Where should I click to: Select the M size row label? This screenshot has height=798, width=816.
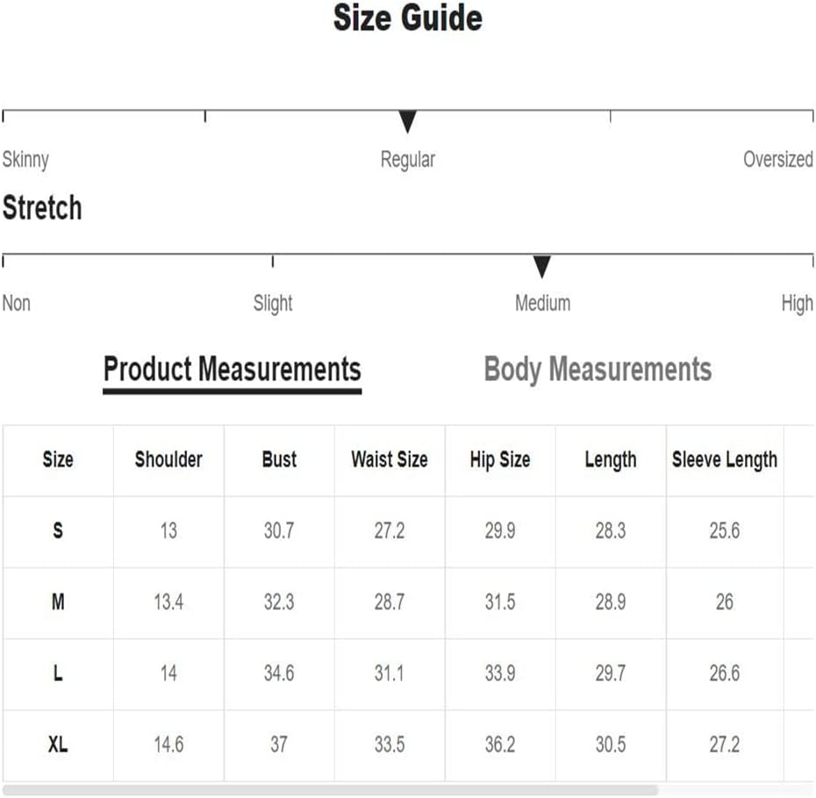tap(58, 602)
